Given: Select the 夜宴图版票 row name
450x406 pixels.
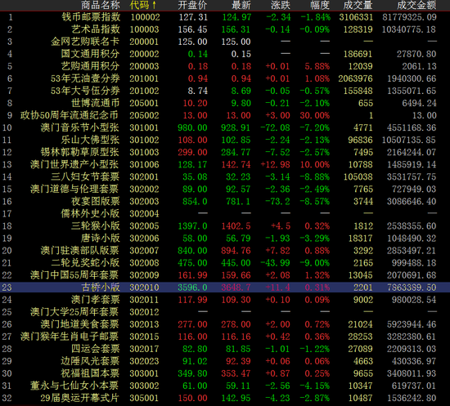Looking at the screenshot, I should 95,202.
